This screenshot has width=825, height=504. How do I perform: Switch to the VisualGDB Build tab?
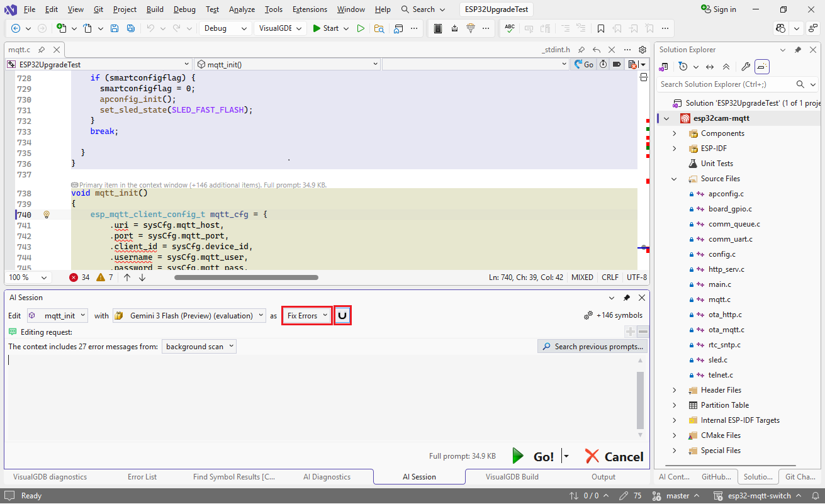pyautogui.click(x=512, y=477)
